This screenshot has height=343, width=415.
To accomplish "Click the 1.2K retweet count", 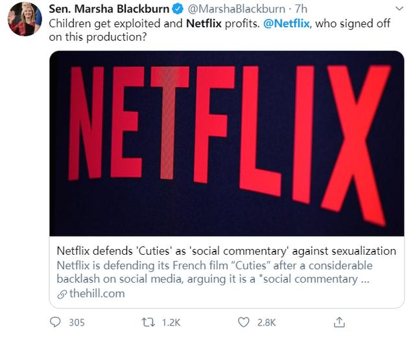I will coord(171,323).
